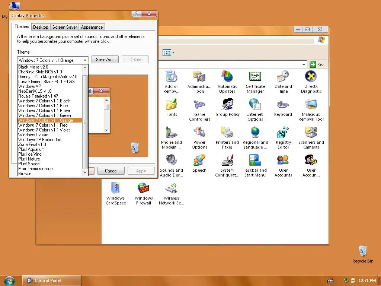
Task: Open Automatic Updates applet
Action: click(x=227, y=82)
